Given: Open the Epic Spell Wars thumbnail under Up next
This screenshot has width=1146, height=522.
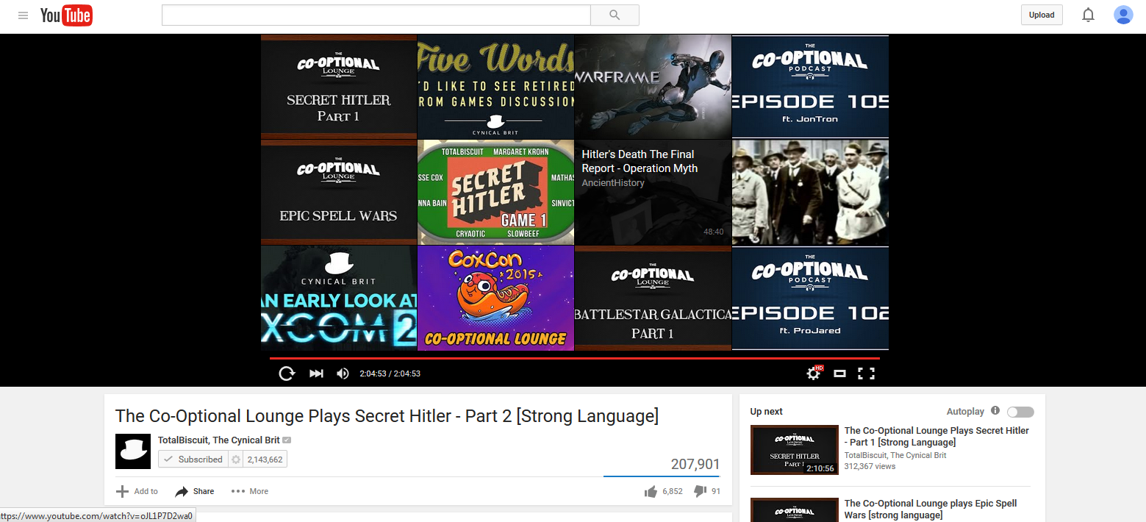Looking at the screenshot, I should [795, 510].
